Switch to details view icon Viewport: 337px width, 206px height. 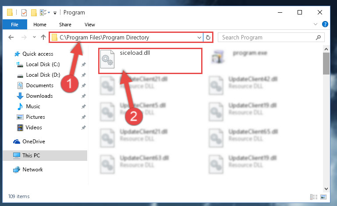point(314,197)
